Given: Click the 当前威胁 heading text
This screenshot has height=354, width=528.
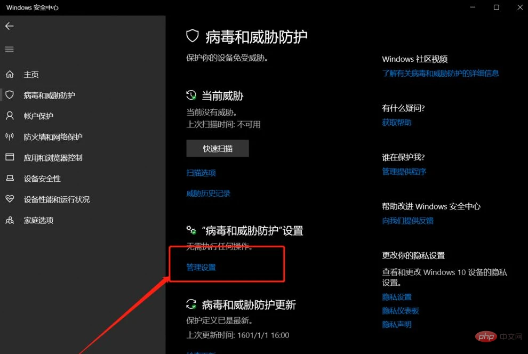Looking at the screenshot, I should tap(222, 96).
